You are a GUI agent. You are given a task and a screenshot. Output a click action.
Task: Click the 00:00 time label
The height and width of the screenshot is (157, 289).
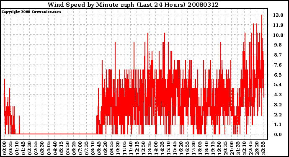coord(5,148)
